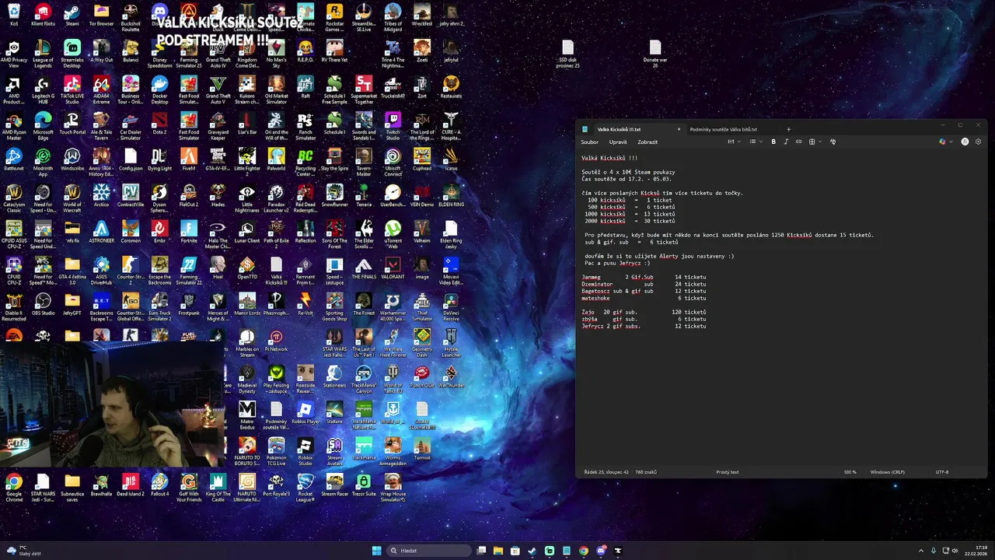Open the Soubor menu
This screenshot has width=995, height=560.
coord(590,142)
